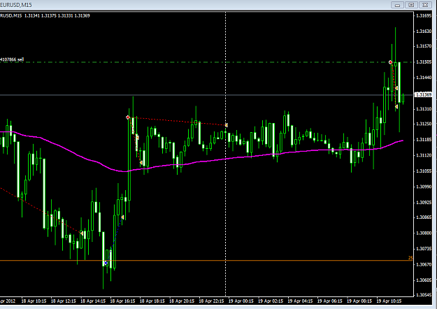
Task: Click the orange close arrow on the white dotted vertical line
Action: tap(227, 125)
